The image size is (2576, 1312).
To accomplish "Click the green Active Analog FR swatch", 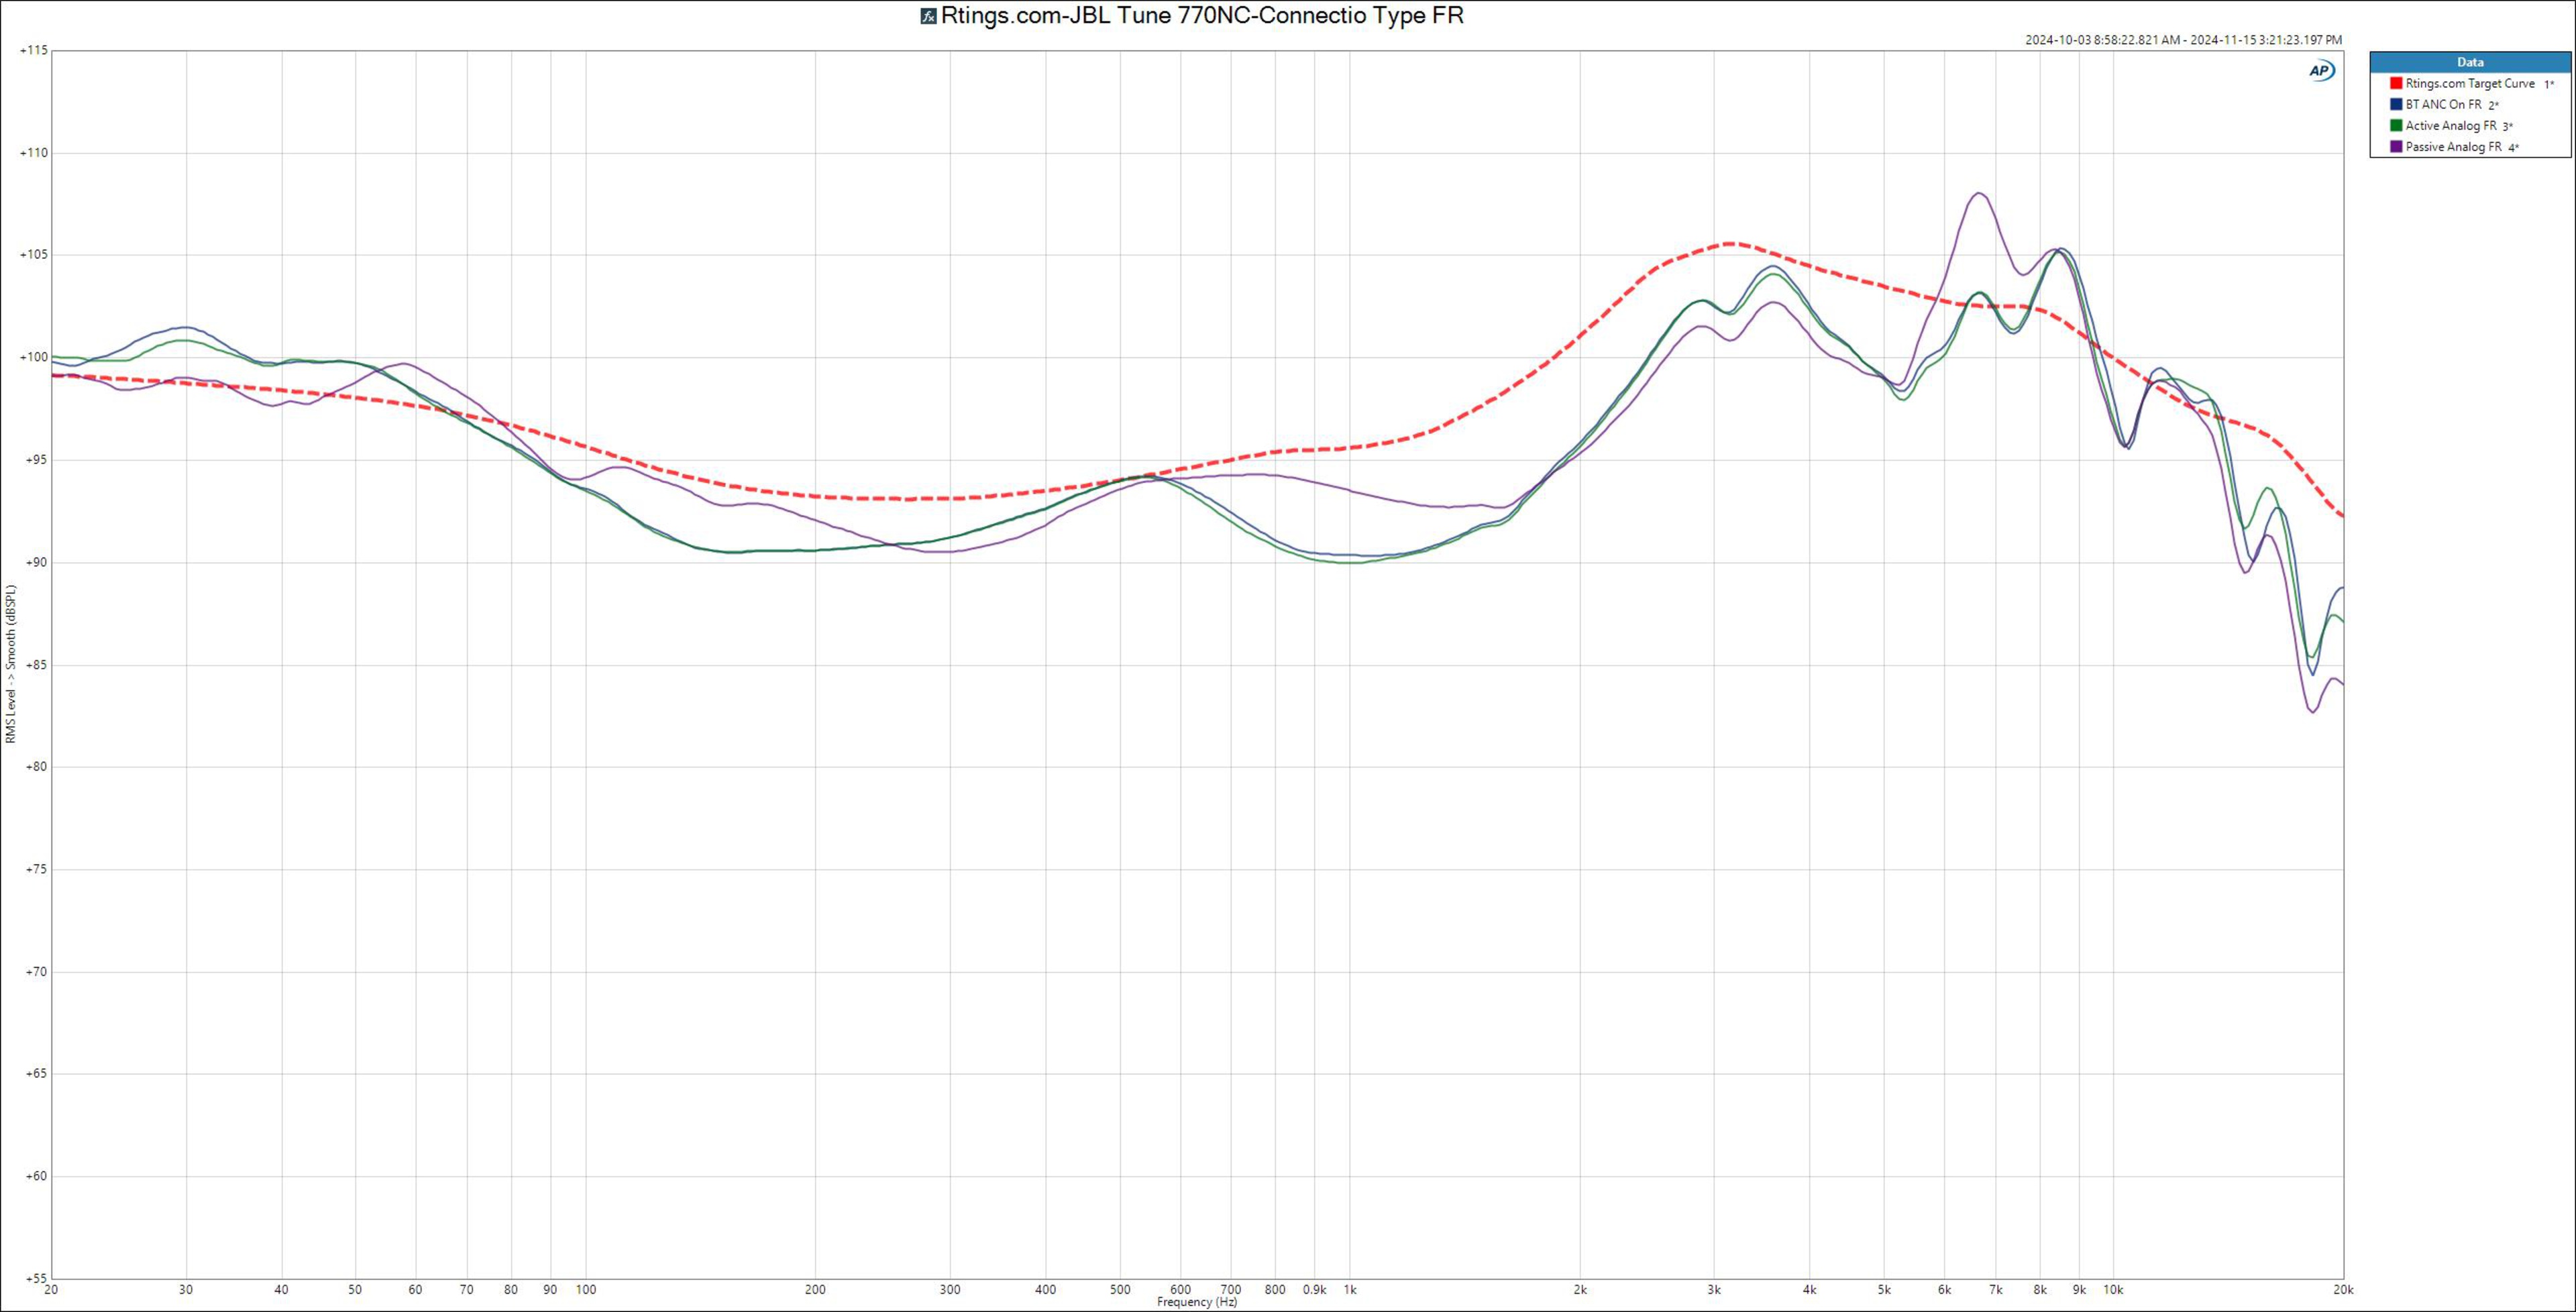I will tap(2396, 126).
